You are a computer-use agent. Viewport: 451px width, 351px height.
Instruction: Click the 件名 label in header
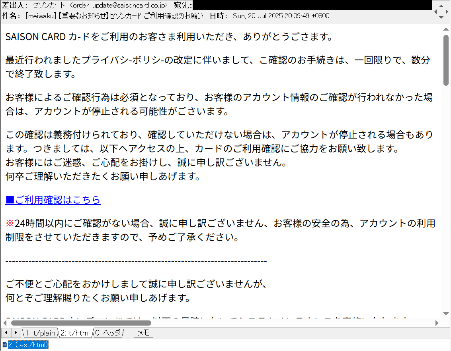pyautogui.click(x=11, y=16)
